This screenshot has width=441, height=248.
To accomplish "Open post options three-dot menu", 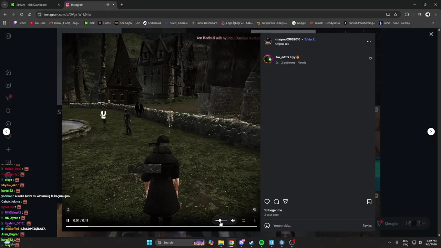I will [x=369, y=41].
